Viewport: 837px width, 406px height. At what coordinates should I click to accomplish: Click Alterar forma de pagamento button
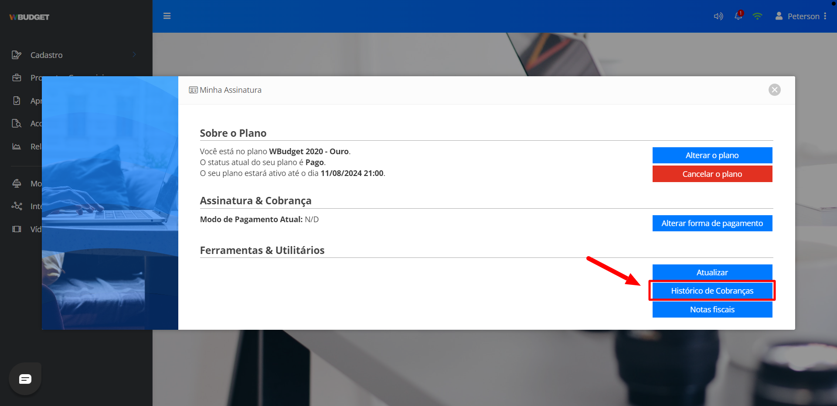click(x=712, y=223)
